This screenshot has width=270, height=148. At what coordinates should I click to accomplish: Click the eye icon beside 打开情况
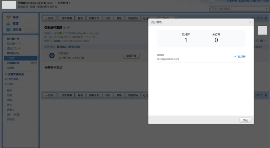(52, 56)
